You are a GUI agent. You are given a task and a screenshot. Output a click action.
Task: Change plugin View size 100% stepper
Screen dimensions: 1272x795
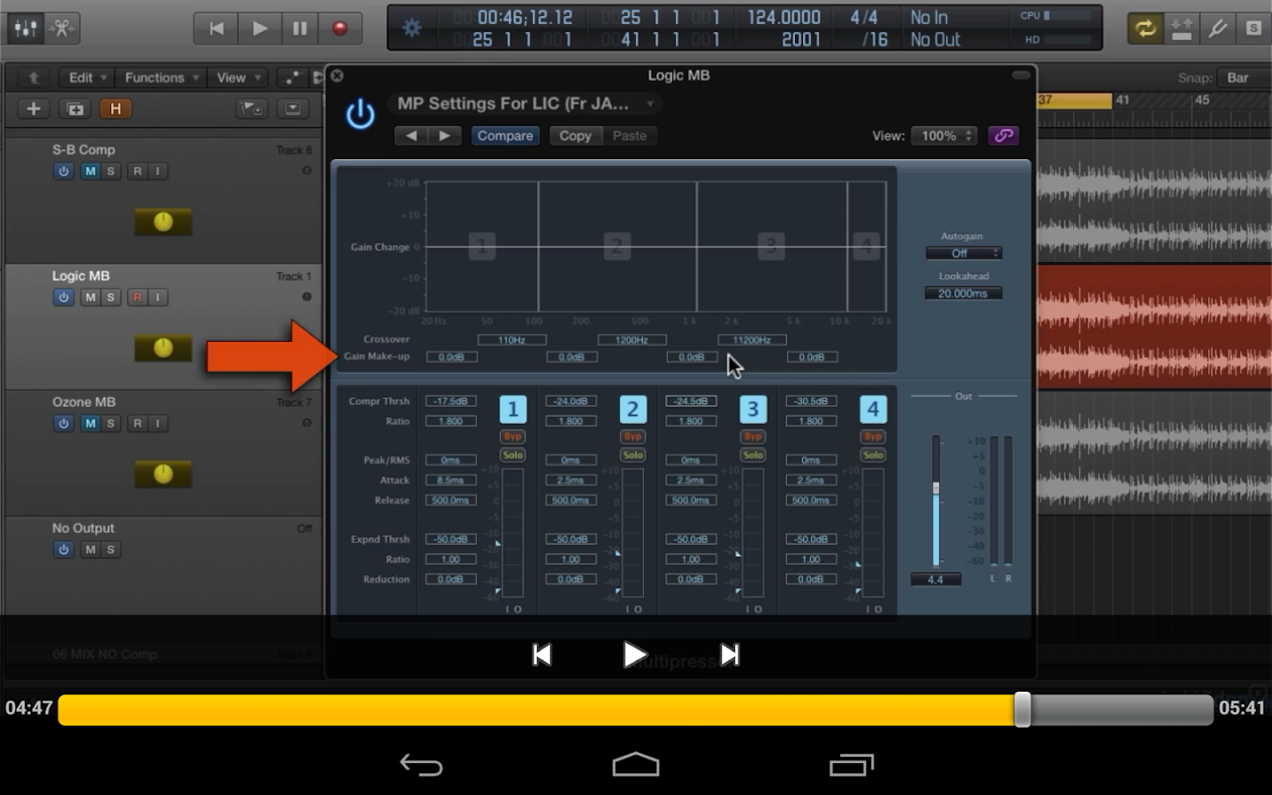tap(944, 136)
